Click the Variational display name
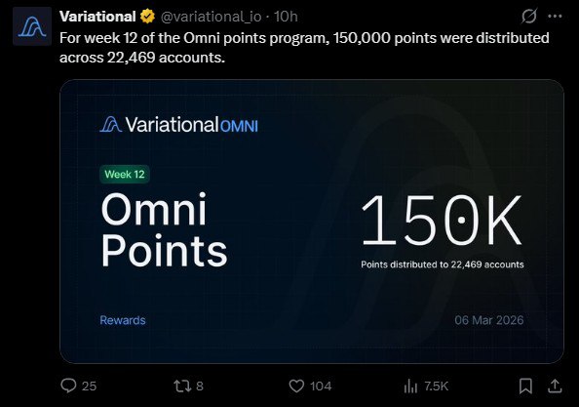Viewport: 579px width, 407px height. 97,17
